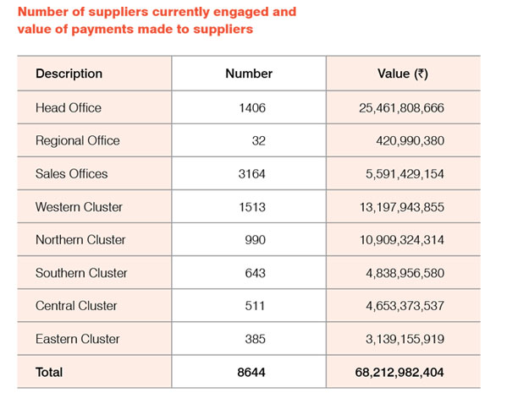The width and height of the screenshot is (507, 404).
Task: Click the Regional Office label
Action: pyautogui.click(x=78, y=141)
